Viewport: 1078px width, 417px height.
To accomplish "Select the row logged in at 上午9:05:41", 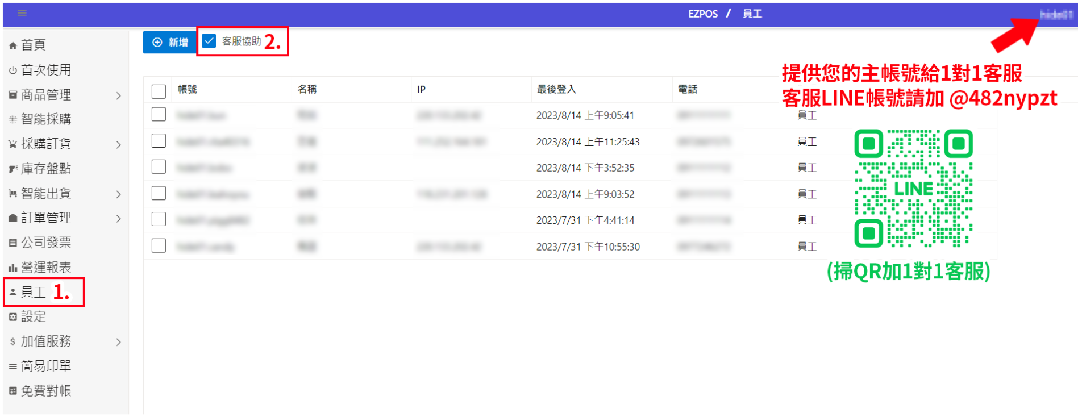I will [159, 115].
